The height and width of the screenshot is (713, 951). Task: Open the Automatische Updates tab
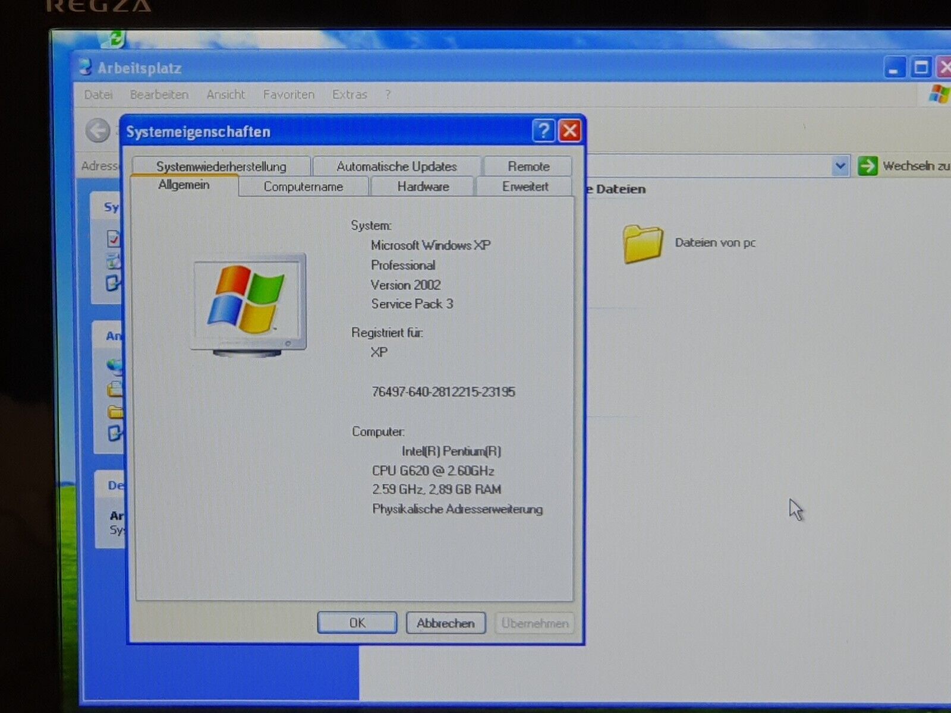pyautogui.click(x=396, y=166)
